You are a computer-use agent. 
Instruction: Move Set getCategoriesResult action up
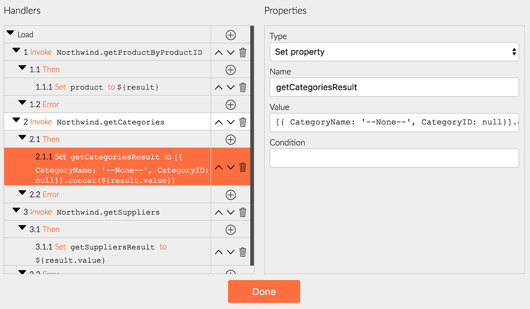tap(219, 167)
